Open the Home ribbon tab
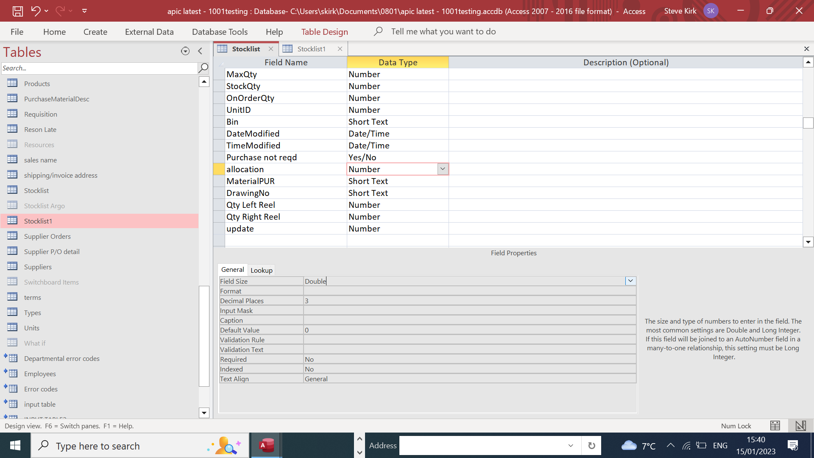This screenshot has height=458, width=814. point(54,32)
